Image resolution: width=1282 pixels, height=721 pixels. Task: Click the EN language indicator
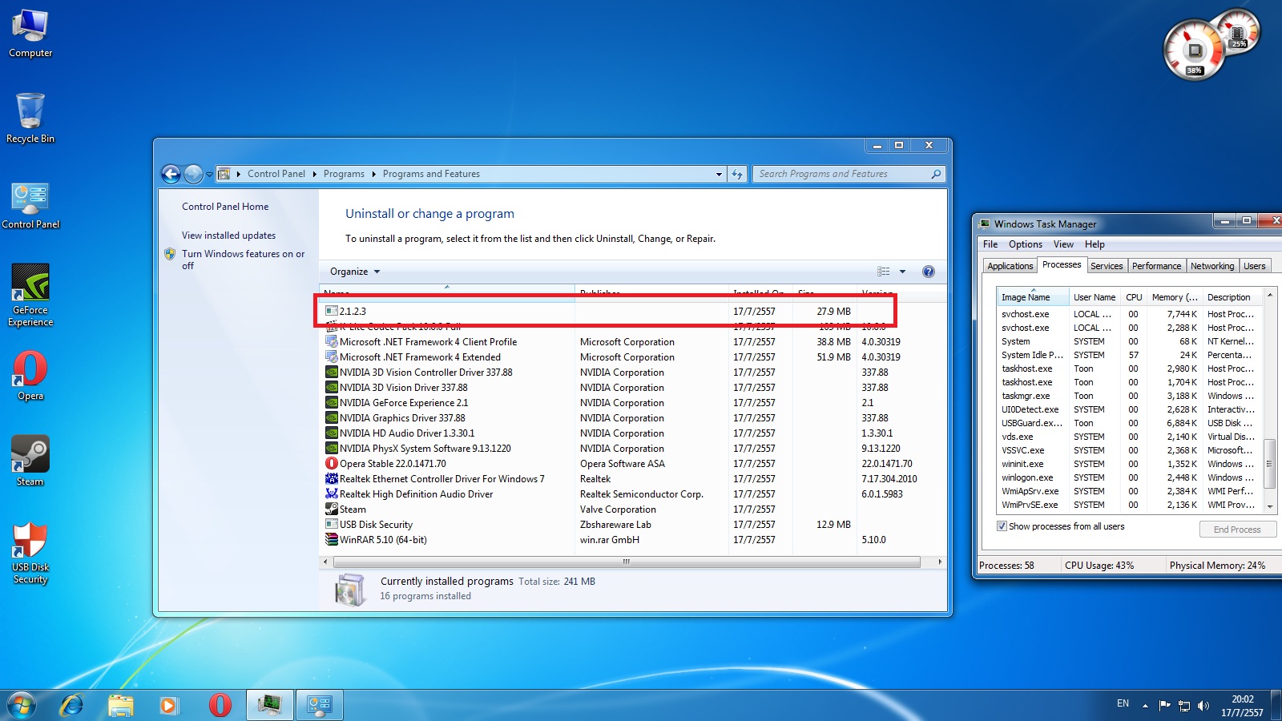1123,704
